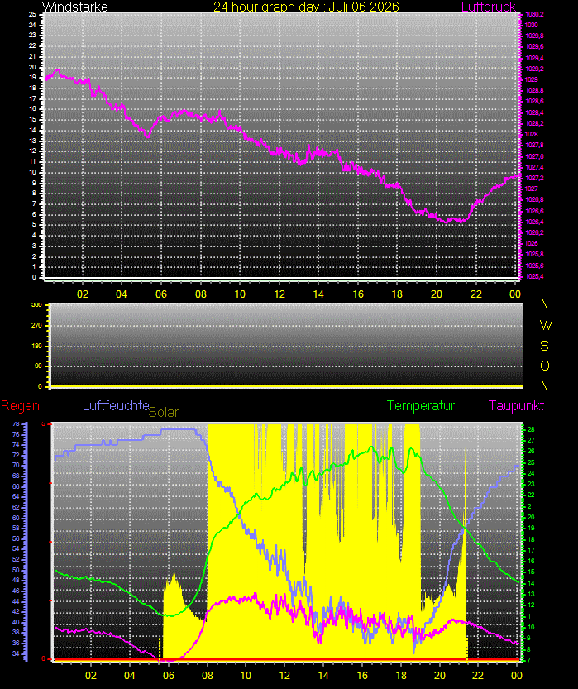
Task: Click the W compass label beside the wind direction graph
Action: pos(546,325)
